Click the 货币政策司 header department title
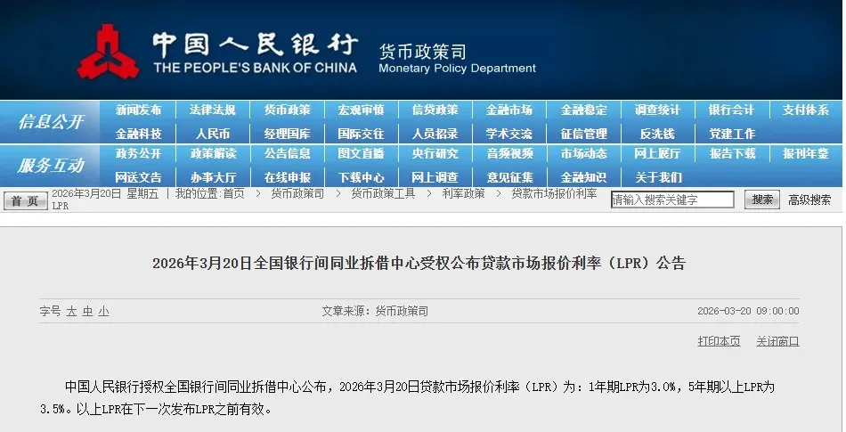846x432 pixels. (x=422, y=52)
